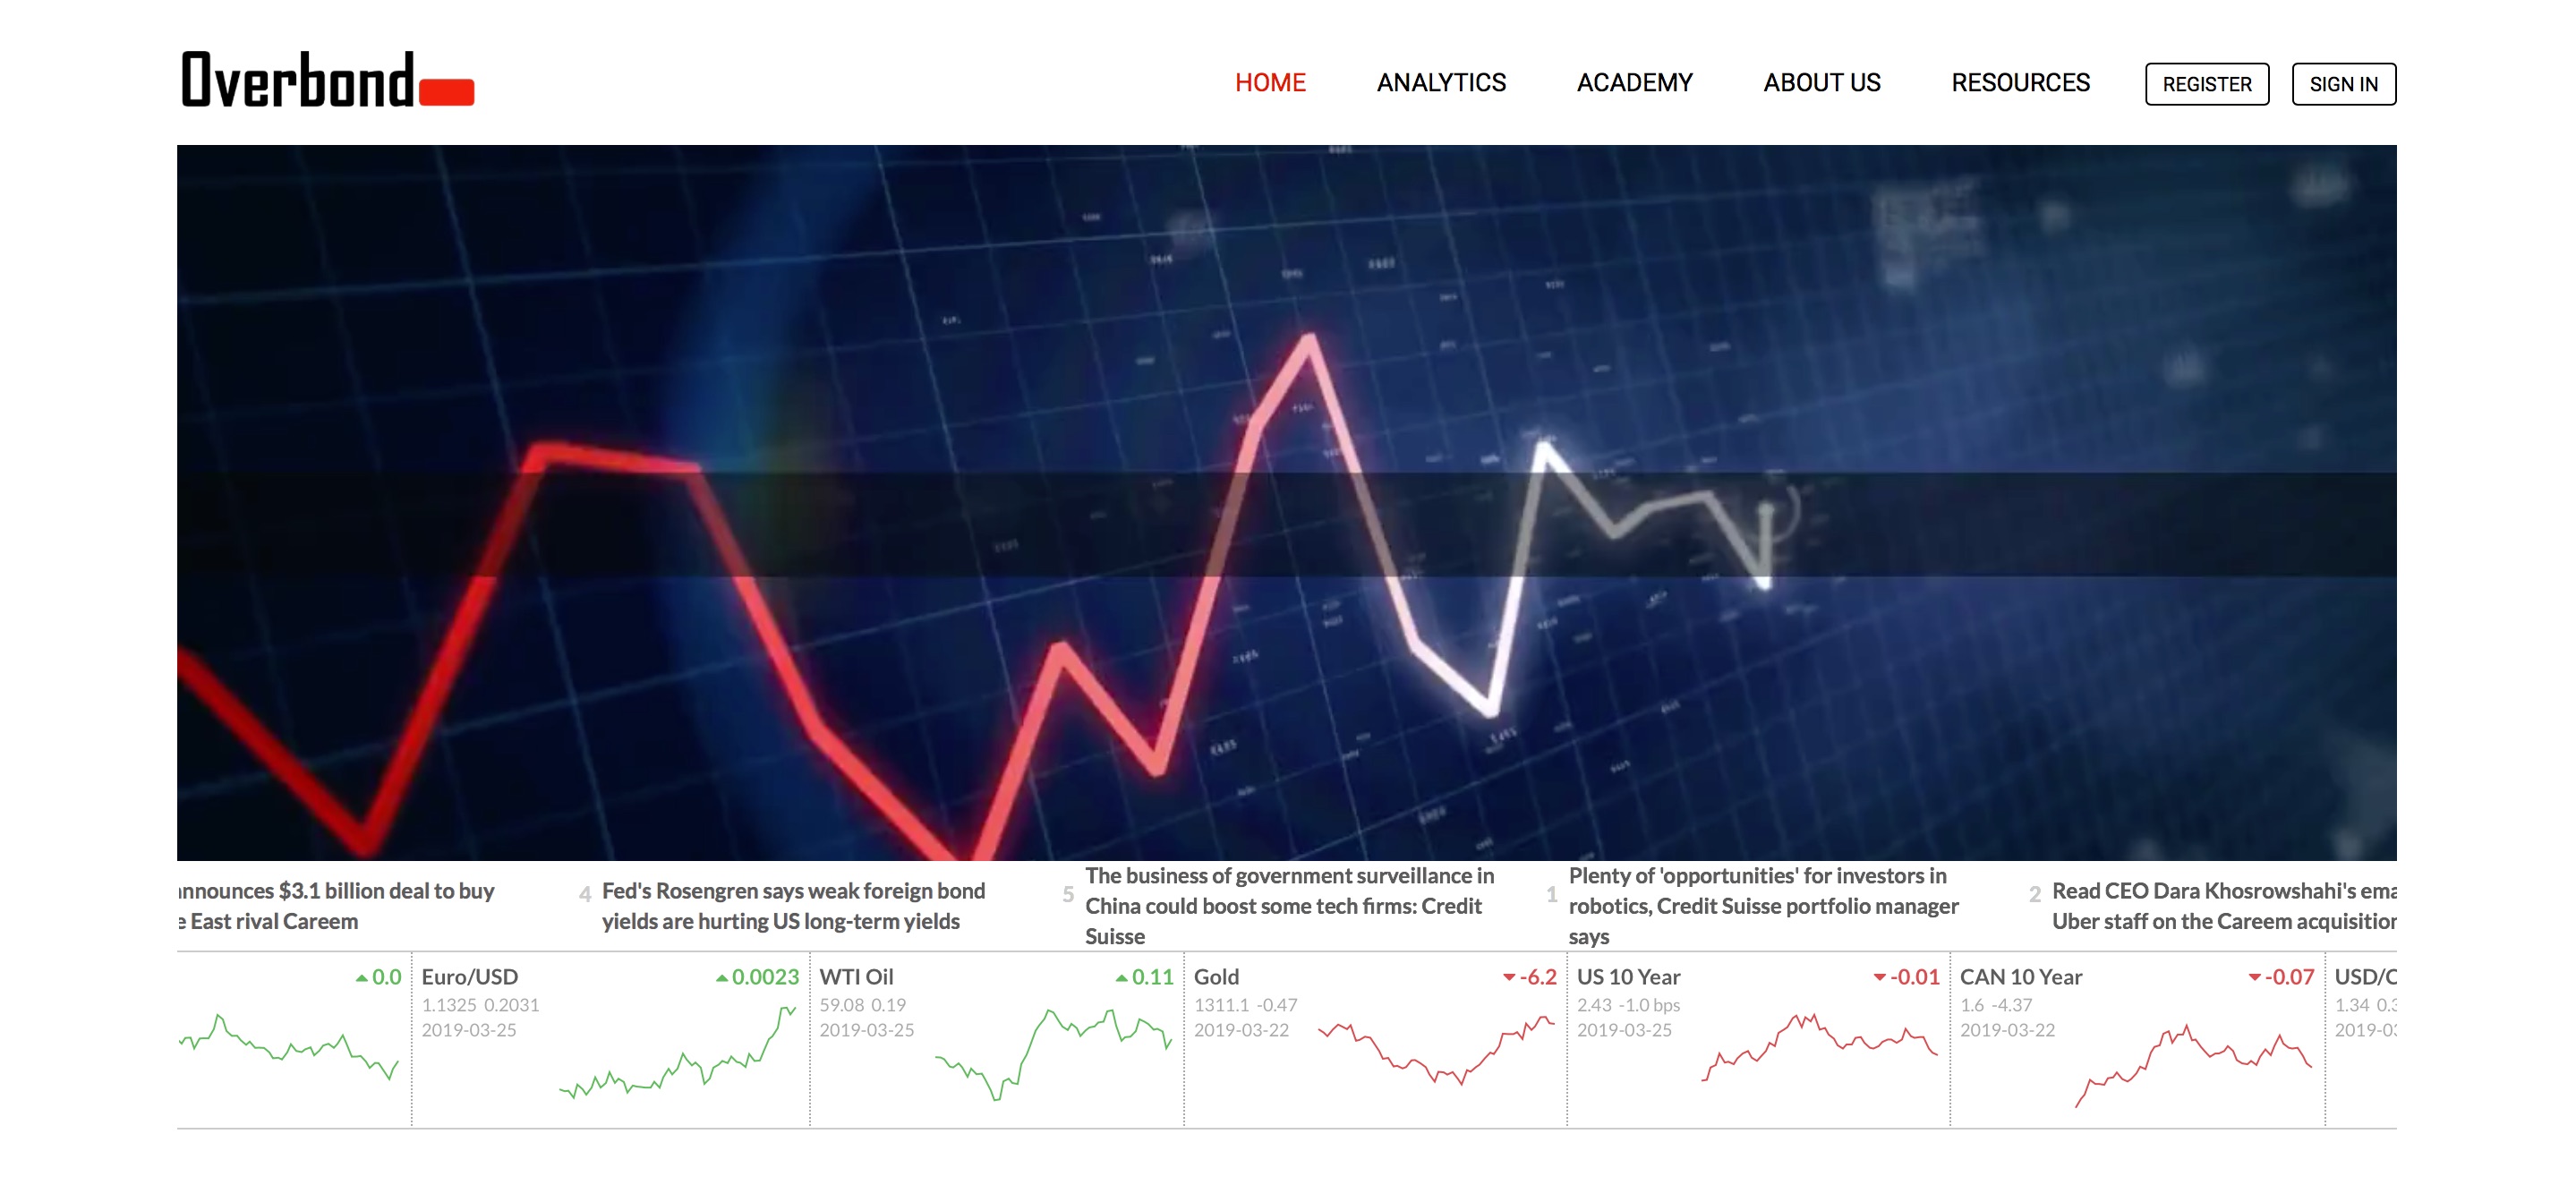Open the RESOURCES navigation tab

(x=2021, y=84)
